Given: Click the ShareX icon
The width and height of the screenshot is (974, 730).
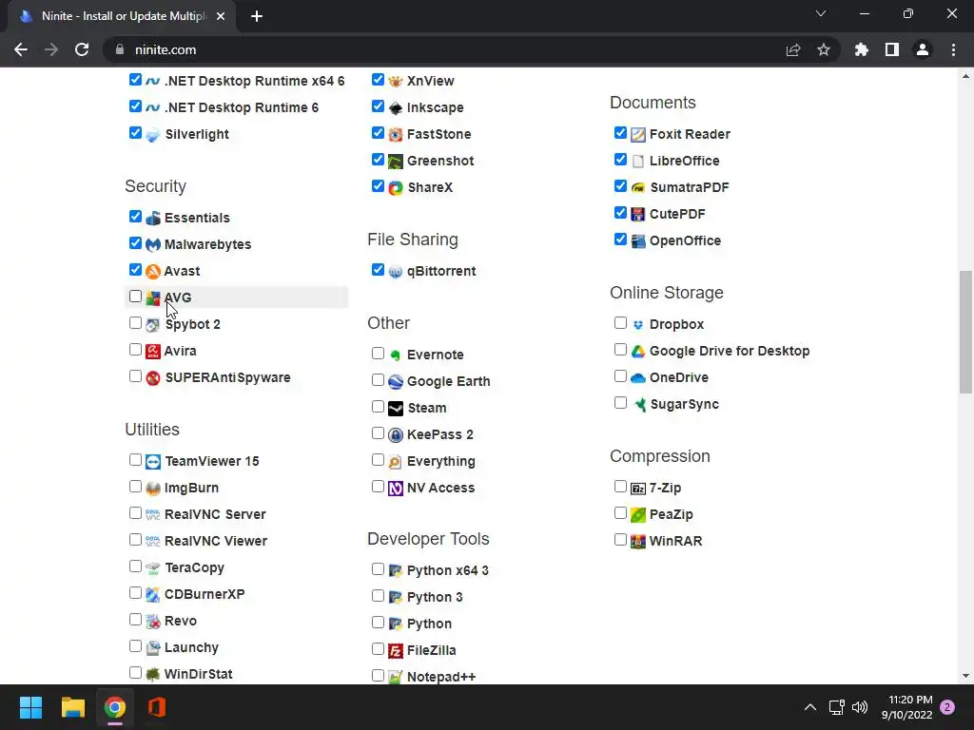Looking at the screenshot, I should tap(396, 187).
